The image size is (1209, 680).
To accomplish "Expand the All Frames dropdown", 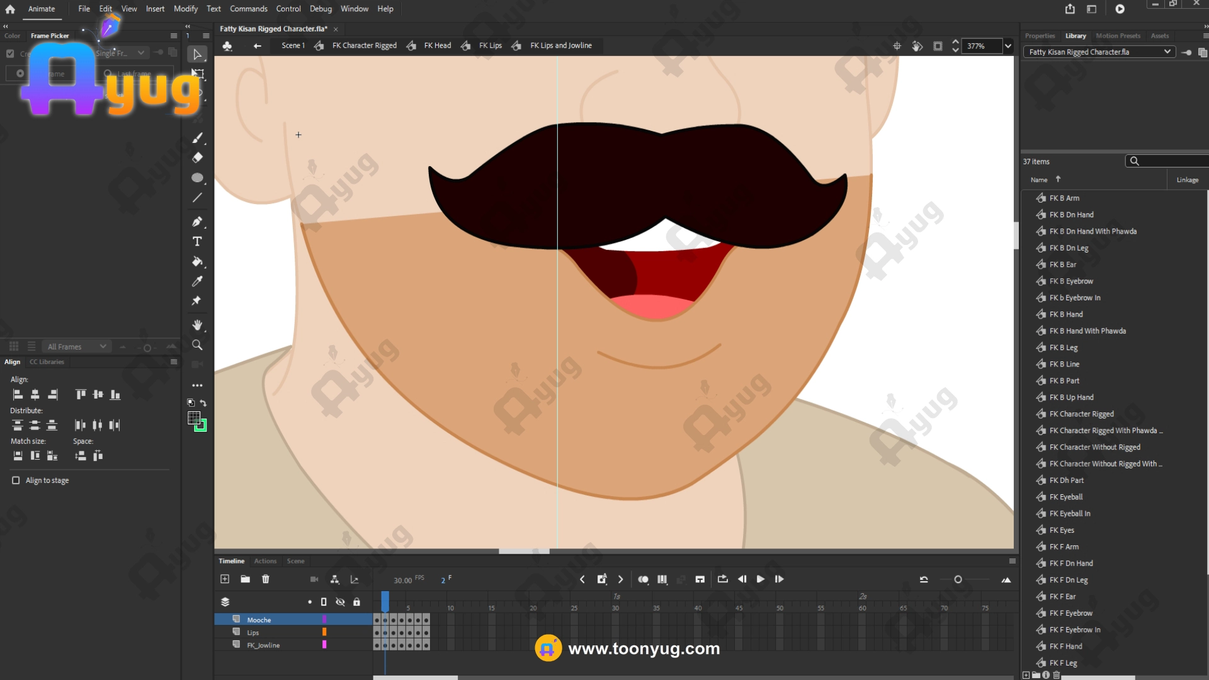I will 103,346.
